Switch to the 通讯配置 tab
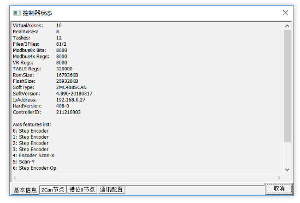Image resolution: width=300 pixels, height=203 pixels. tap(111, 189)
